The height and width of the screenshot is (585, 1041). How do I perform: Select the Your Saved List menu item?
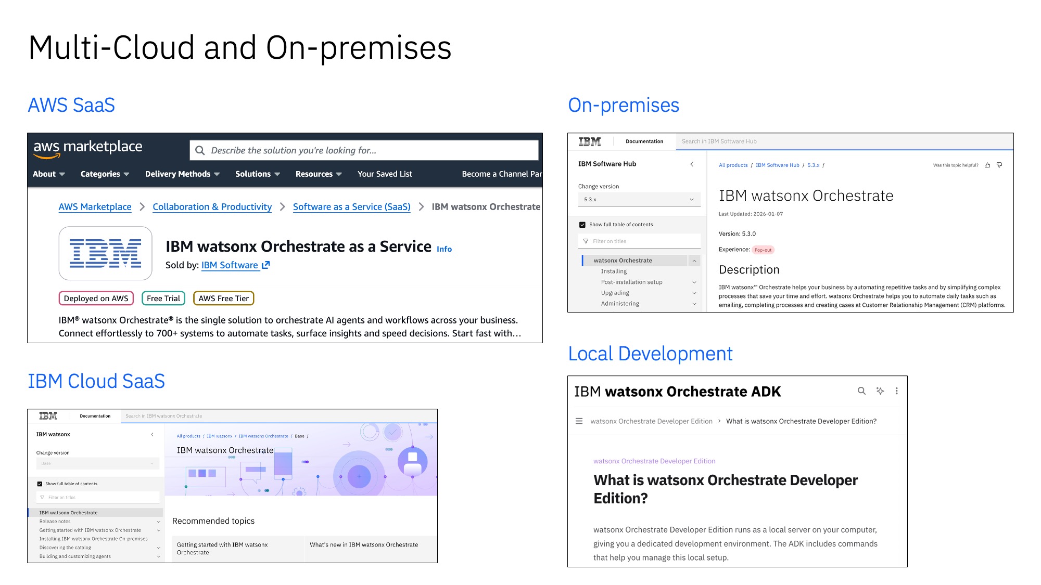coord(385,174)
